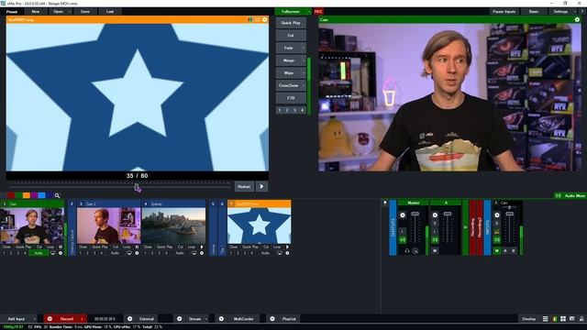Search inputs with the magnifier icon
Screen dimensions: 587x330
click(57, 195)
